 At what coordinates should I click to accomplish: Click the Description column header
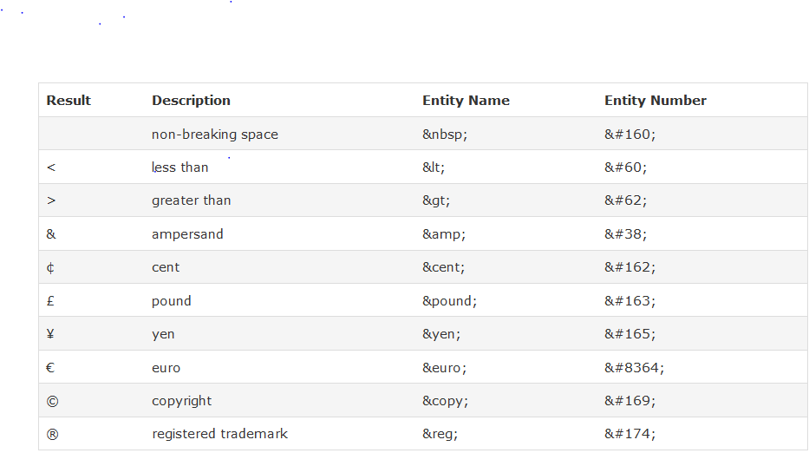click(x=191, y=101)
